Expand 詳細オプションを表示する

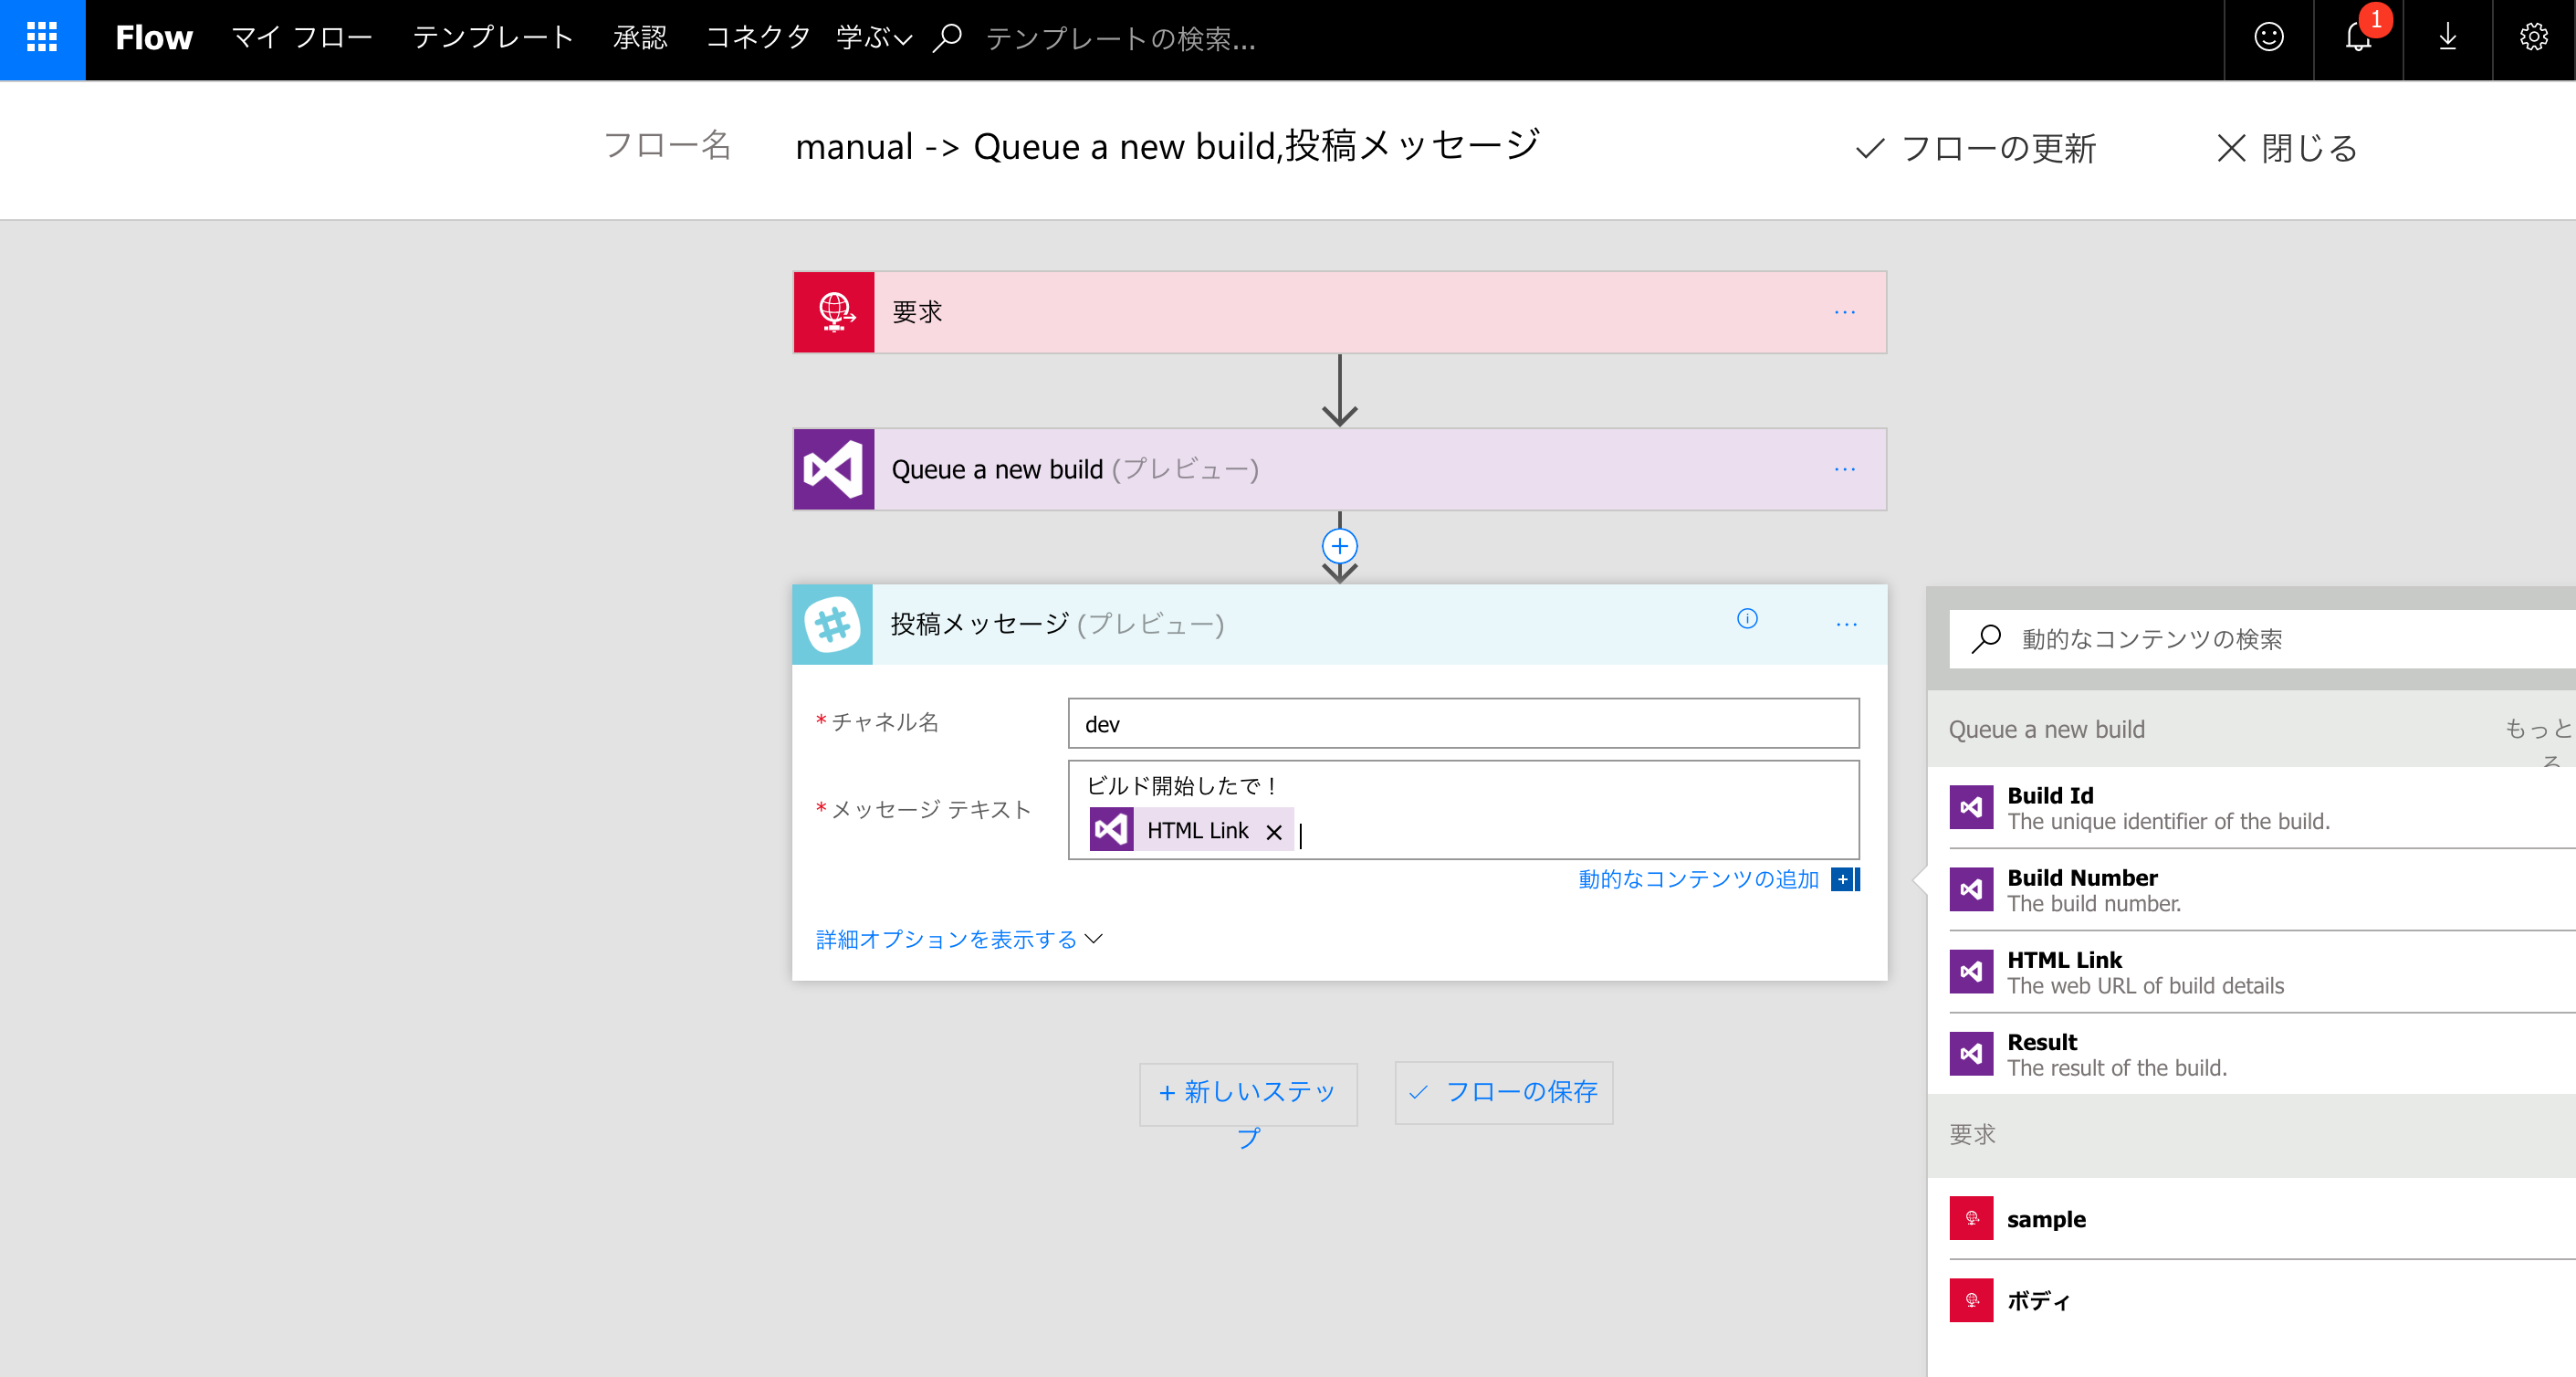coord(959,939)
